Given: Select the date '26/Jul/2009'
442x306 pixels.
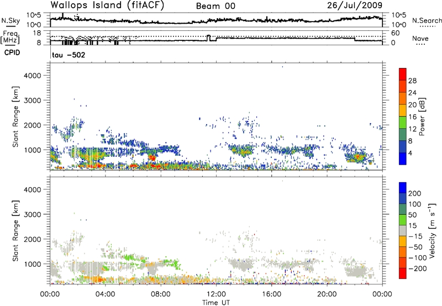Looking at the screenshot, I should pos(355,5).
